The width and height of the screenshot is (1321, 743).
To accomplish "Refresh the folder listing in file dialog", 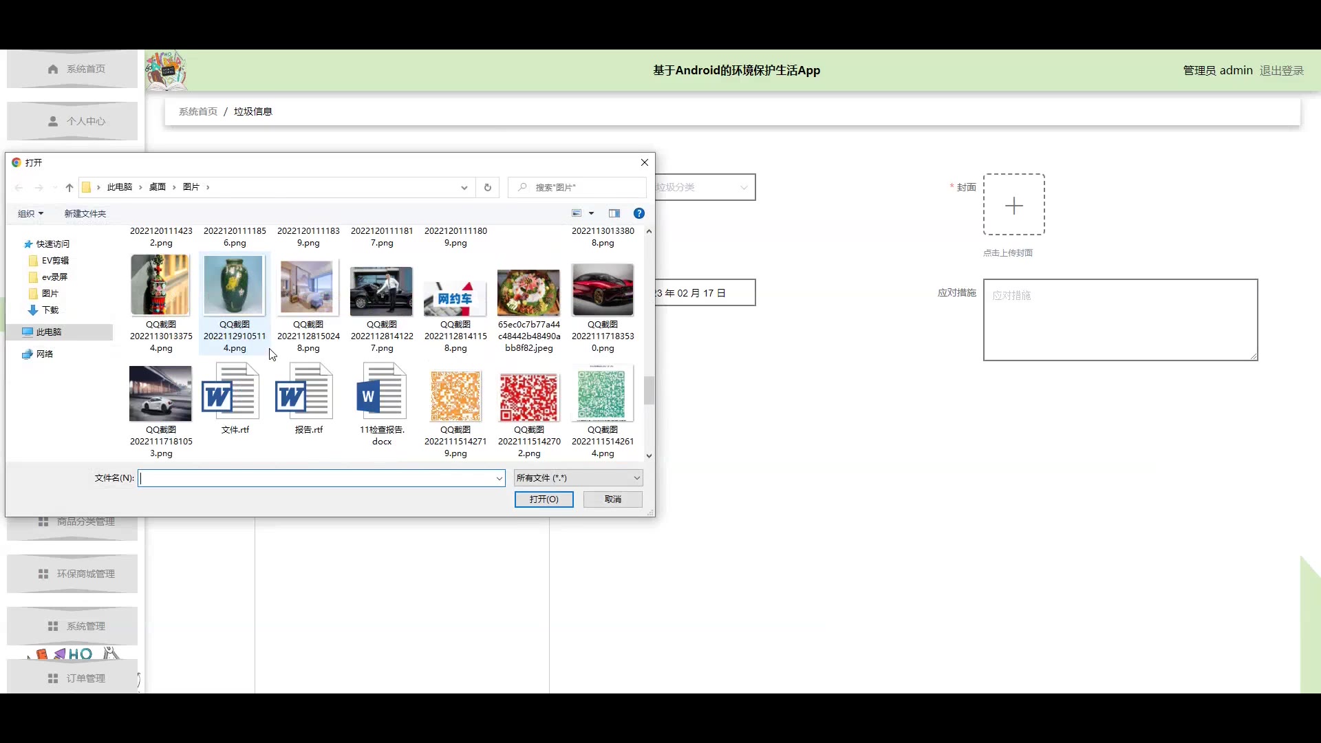I will pos(488,187).
